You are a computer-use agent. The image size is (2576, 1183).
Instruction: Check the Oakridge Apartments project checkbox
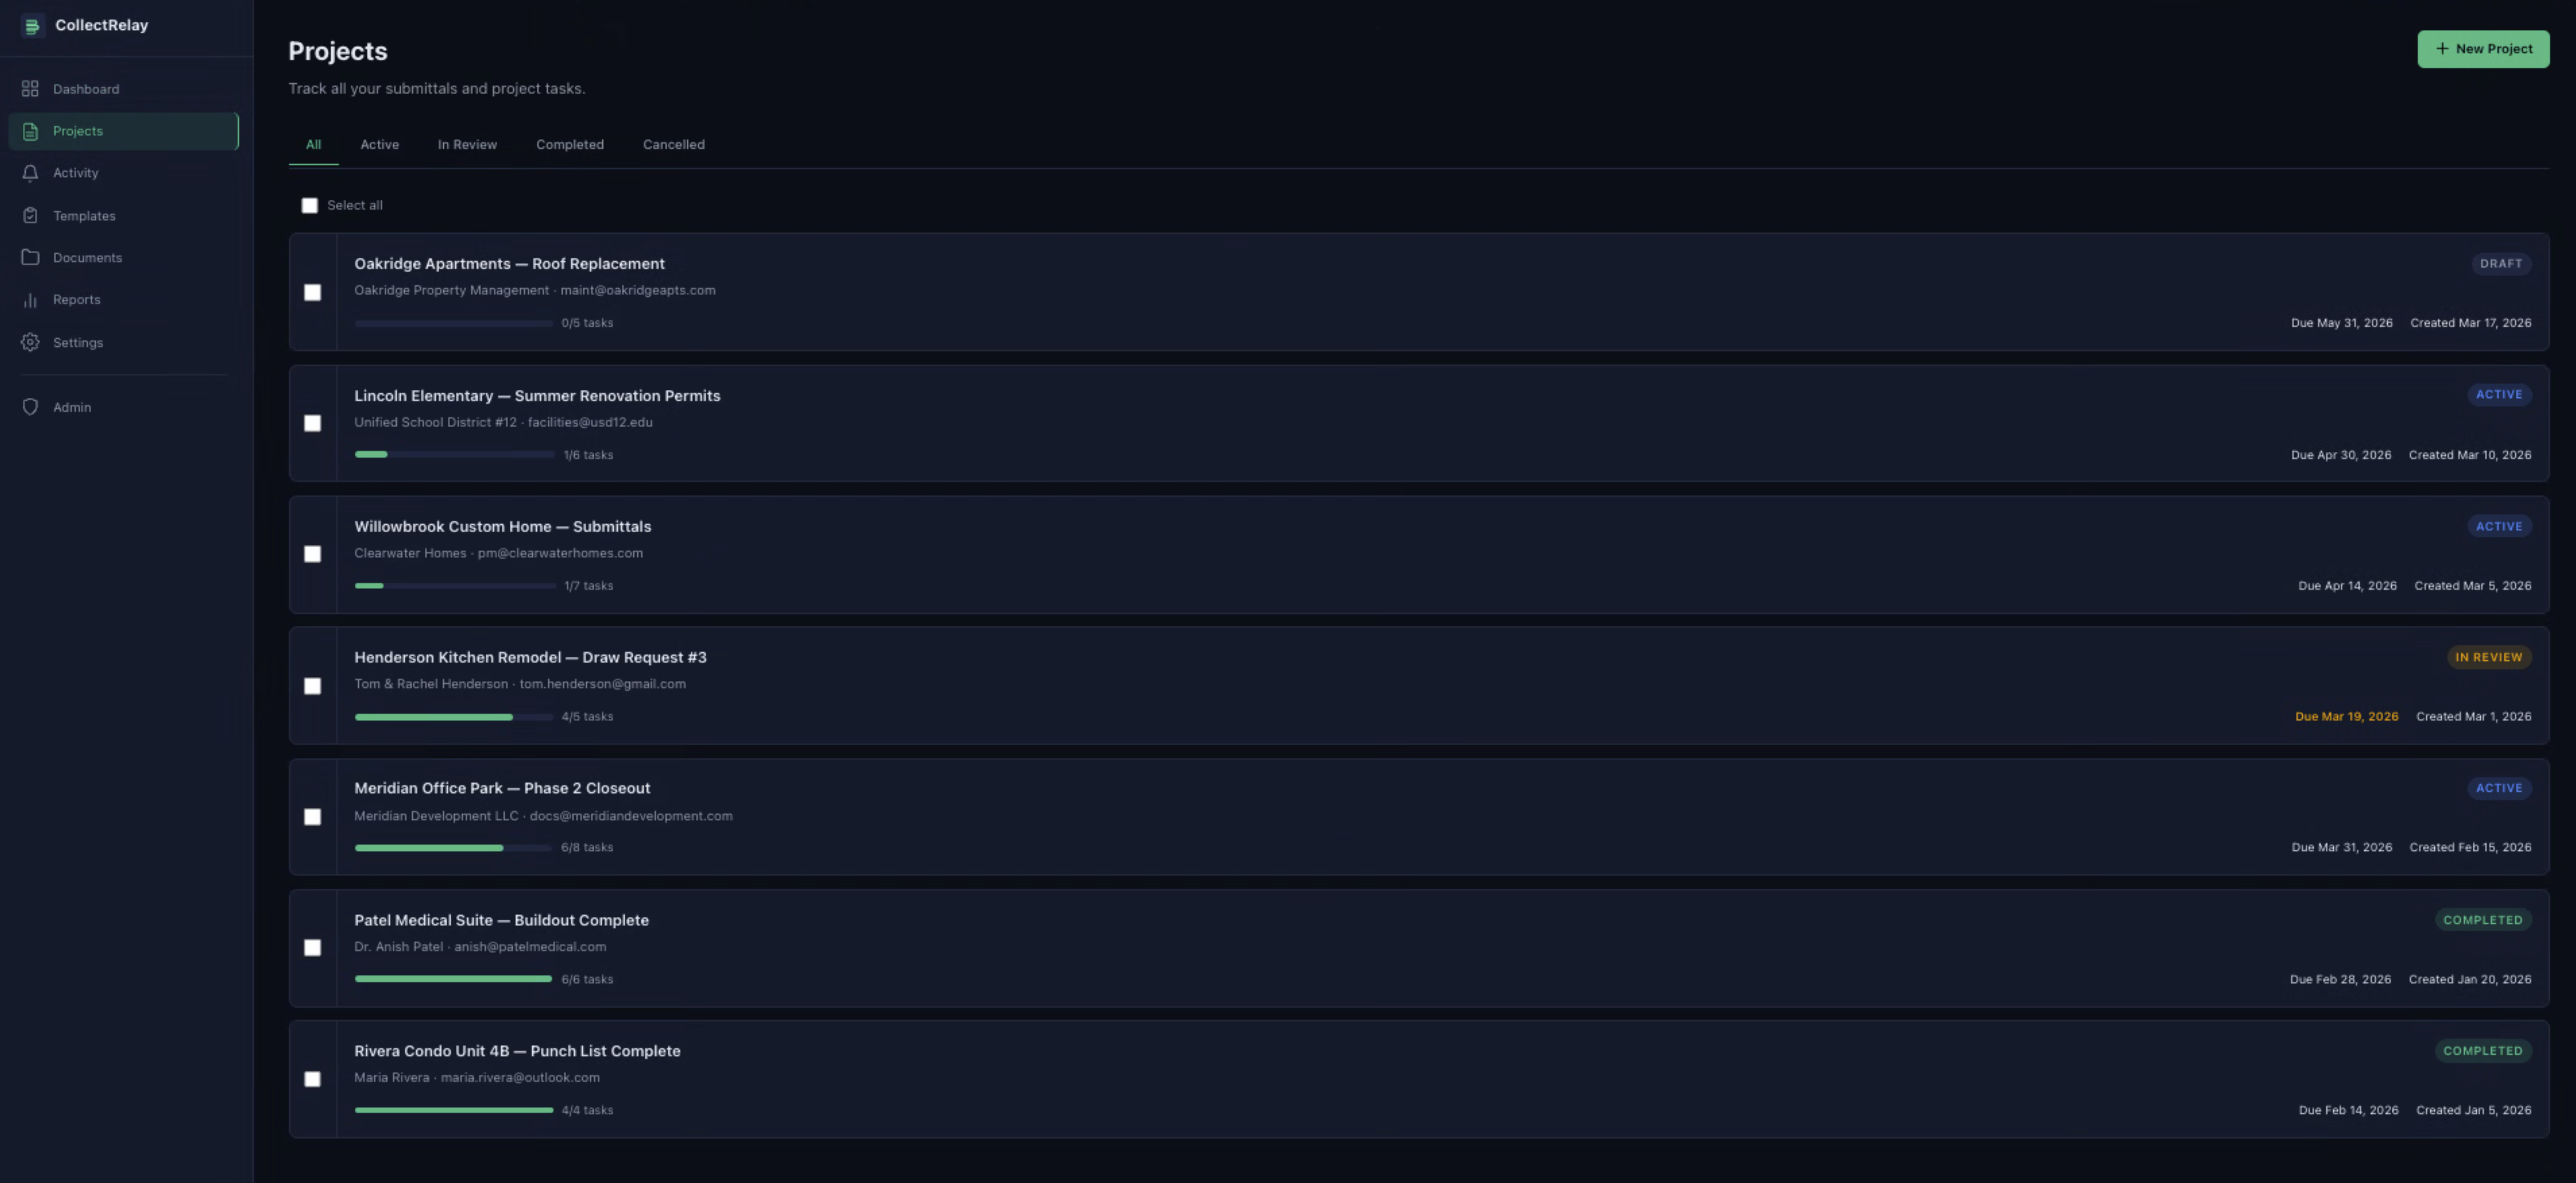313,292
